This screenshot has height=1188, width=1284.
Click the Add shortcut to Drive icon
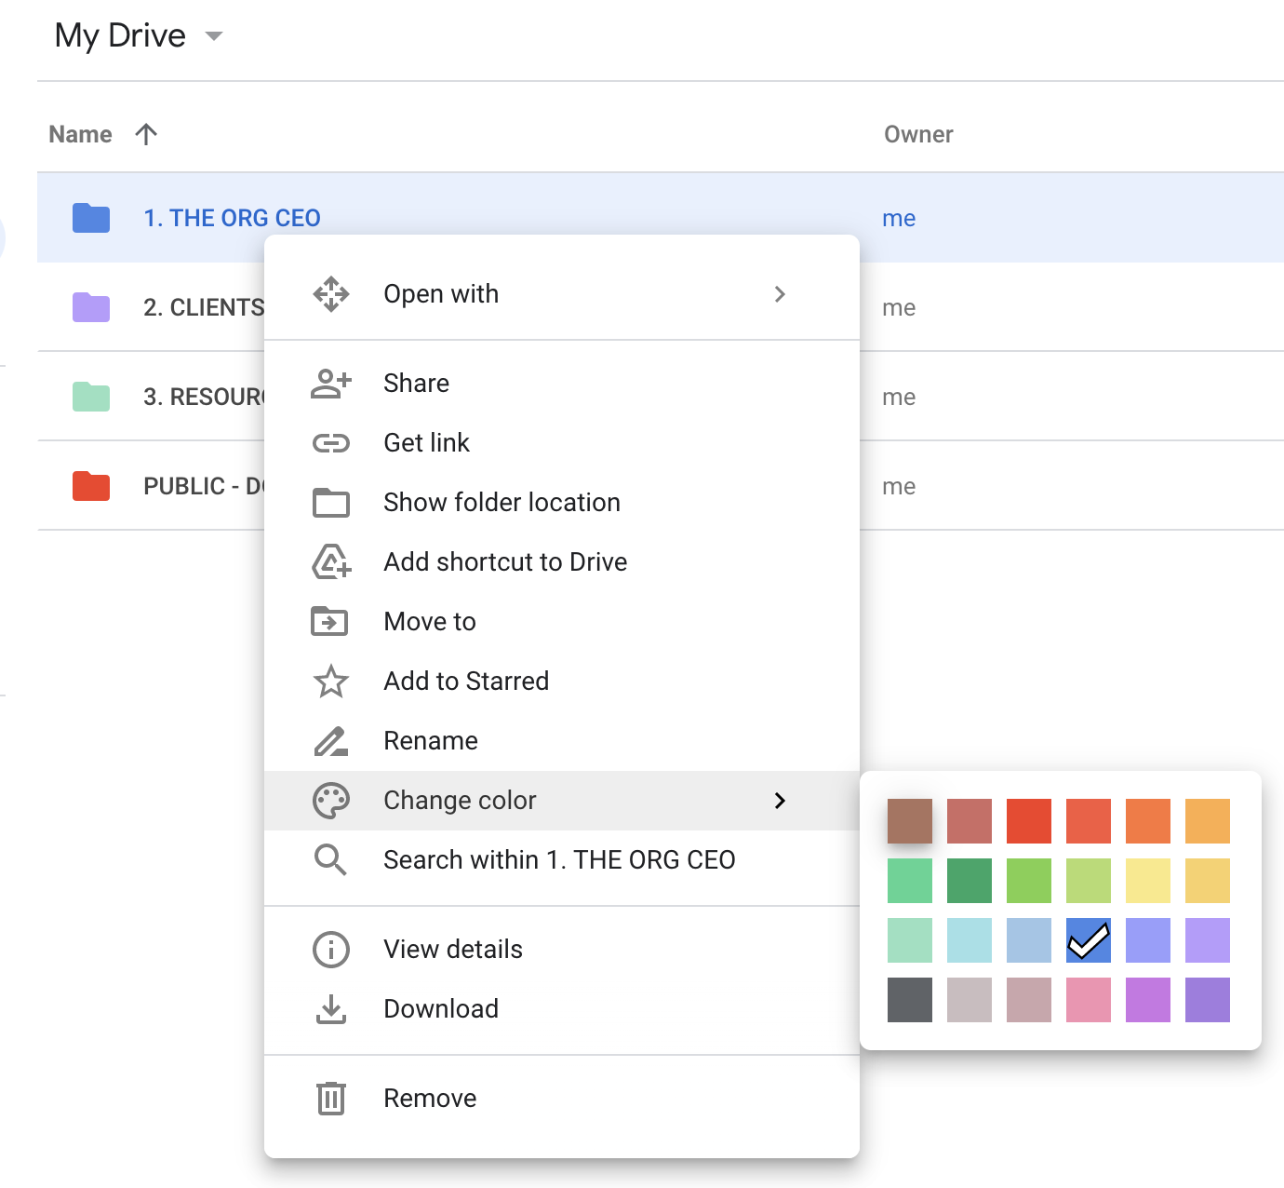(331, 561)
